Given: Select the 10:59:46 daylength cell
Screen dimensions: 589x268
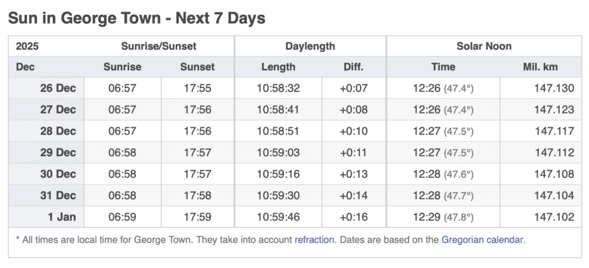Looking at the screenshot, I should pos(278,217).
